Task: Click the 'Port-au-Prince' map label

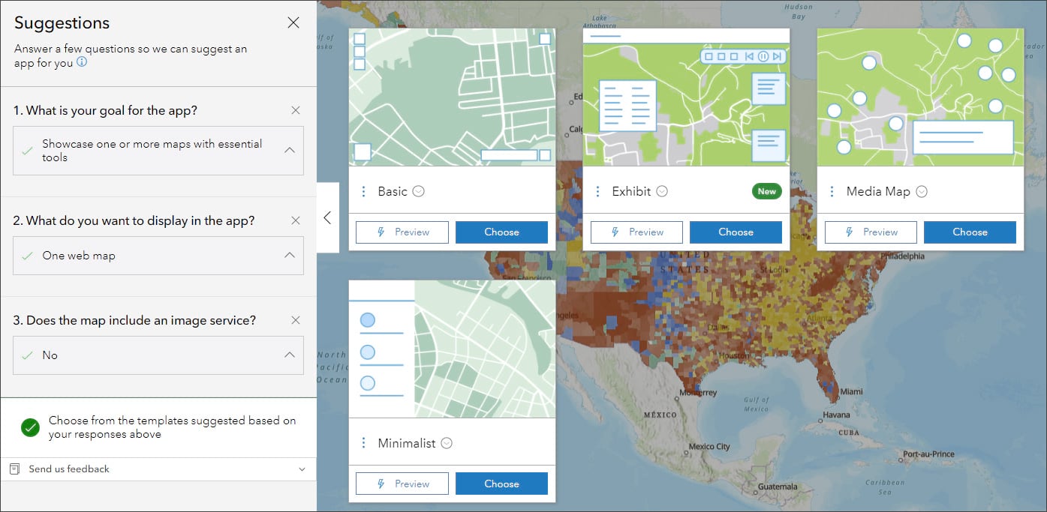Action: click(928, 454)
